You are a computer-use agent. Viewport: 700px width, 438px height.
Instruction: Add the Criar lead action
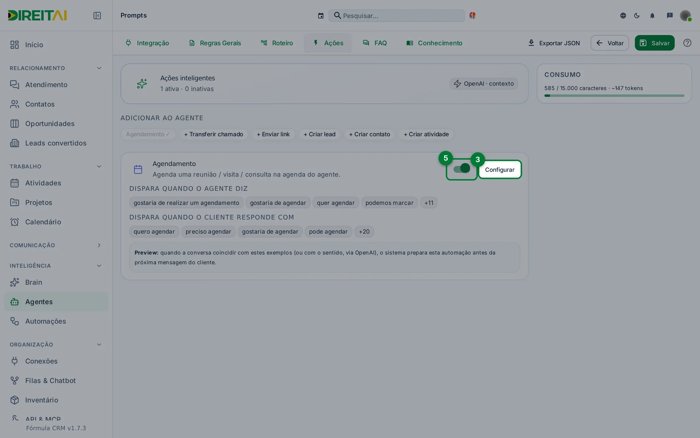tap(319, 134)
